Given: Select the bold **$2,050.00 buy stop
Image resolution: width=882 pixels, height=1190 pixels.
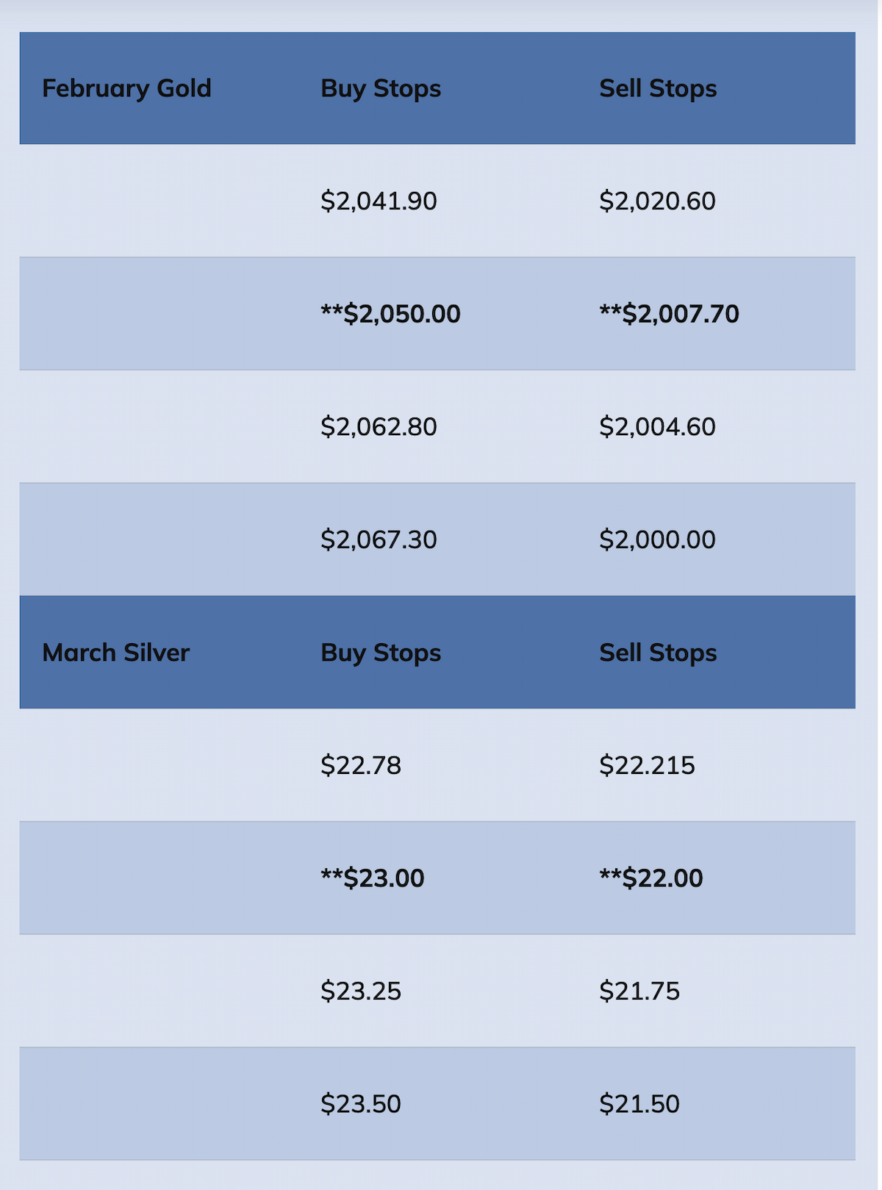Looking at the screenshot, I should pos(390,314).
